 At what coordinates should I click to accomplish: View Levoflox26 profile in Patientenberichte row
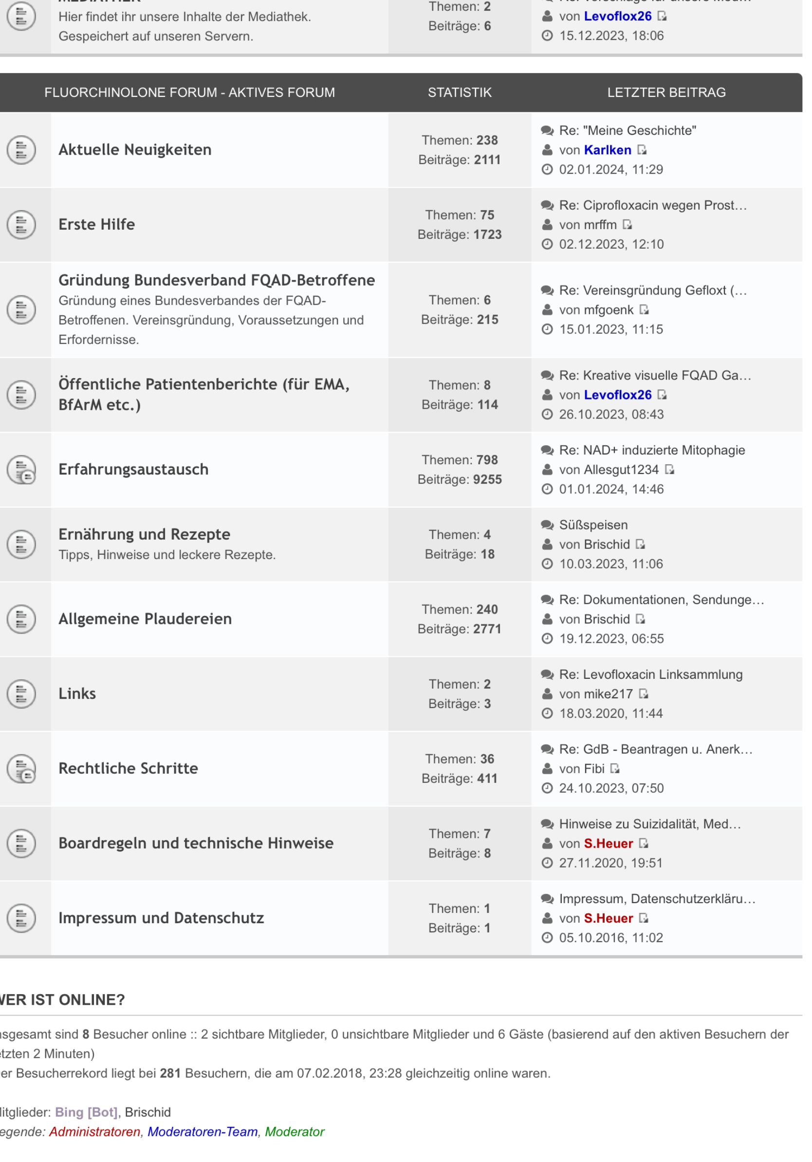(618, 395)
